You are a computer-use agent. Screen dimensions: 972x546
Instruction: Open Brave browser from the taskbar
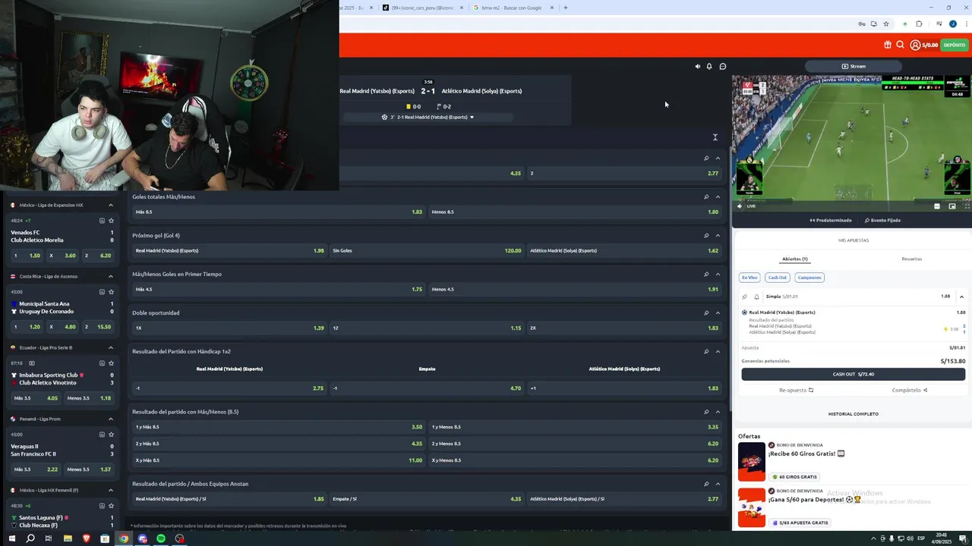coord(86,538)
